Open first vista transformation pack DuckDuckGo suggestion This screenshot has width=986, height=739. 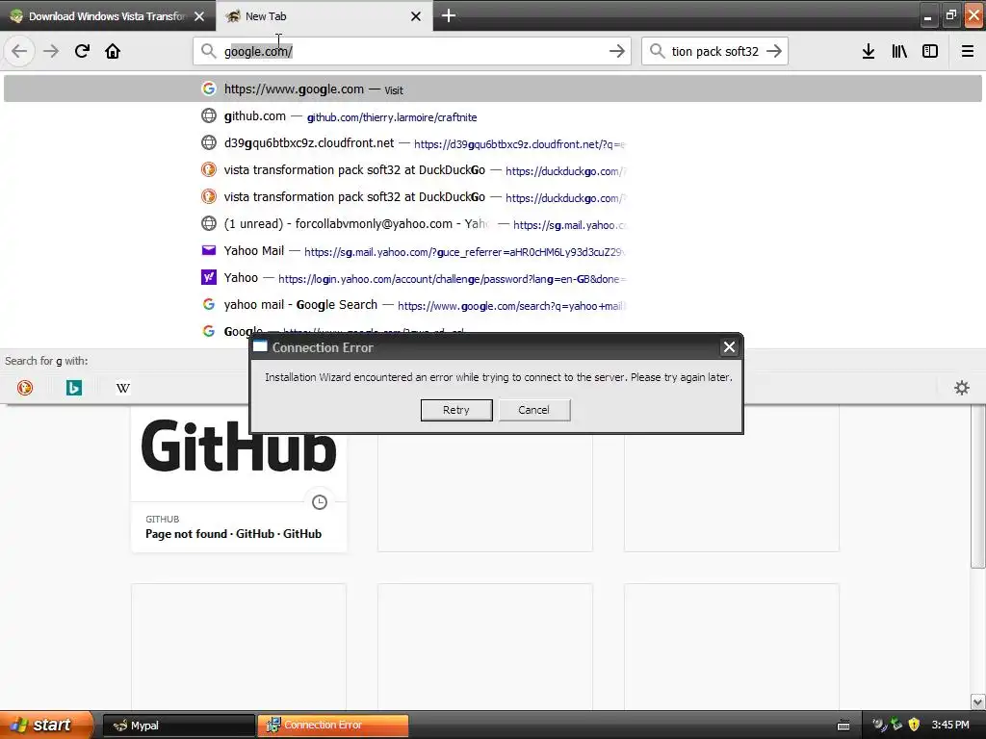tap(492, 170)
